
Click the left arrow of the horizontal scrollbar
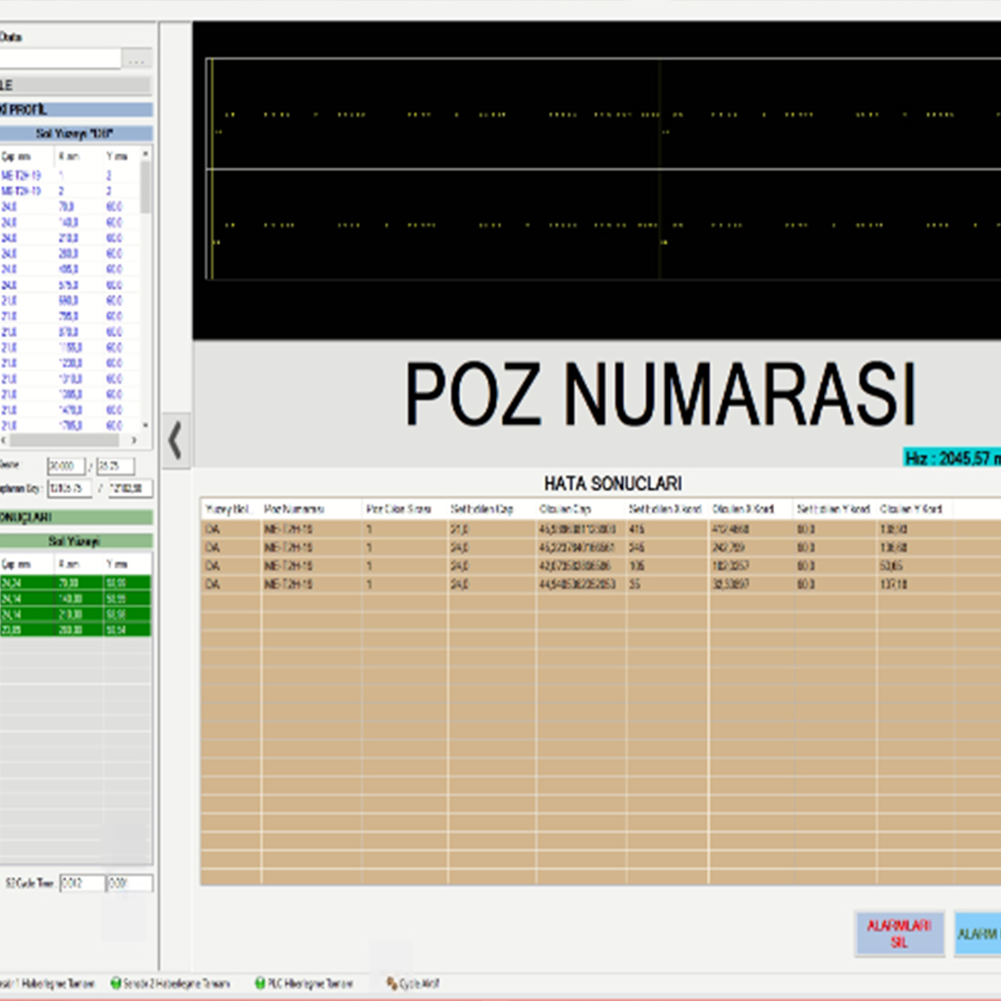(x=3, y=440)
